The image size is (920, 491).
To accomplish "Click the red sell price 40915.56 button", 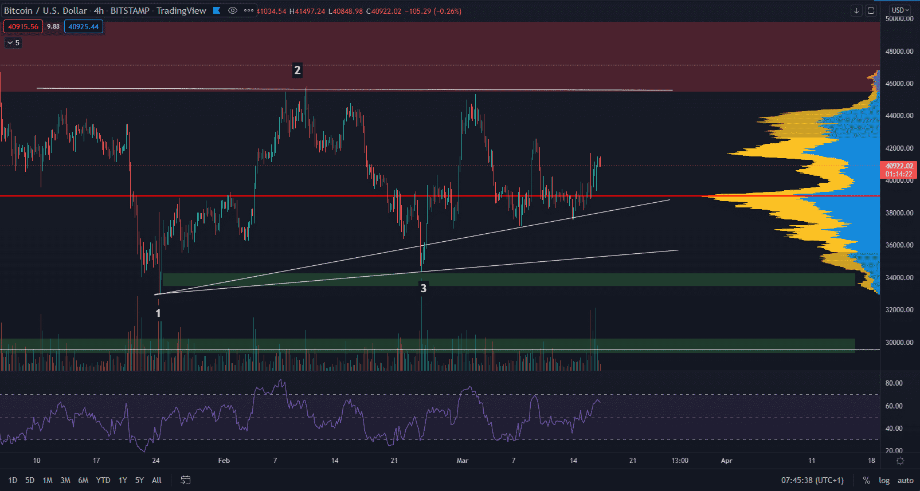I will pos(23,27).
